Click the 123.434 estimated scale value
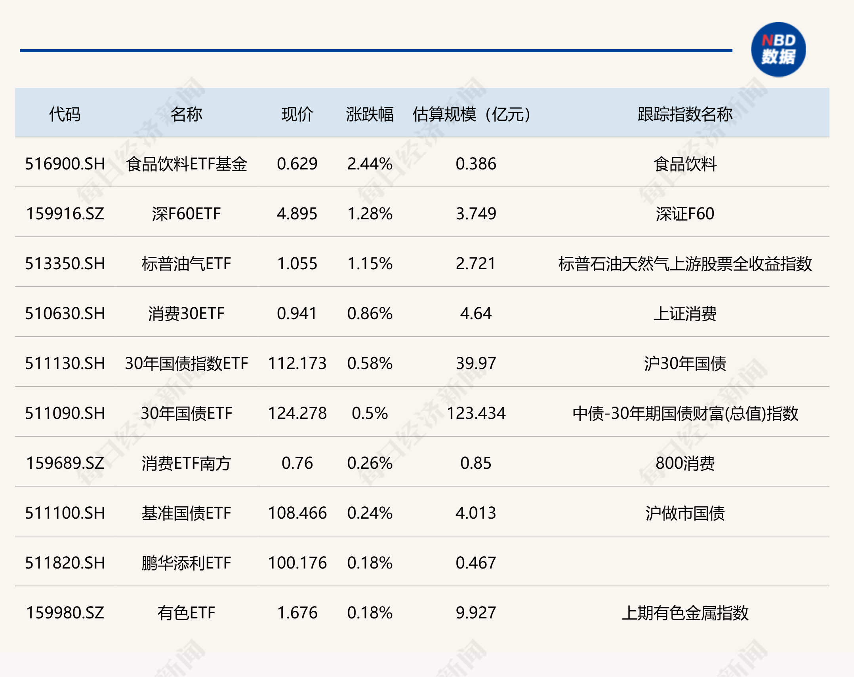 [476, 413]
